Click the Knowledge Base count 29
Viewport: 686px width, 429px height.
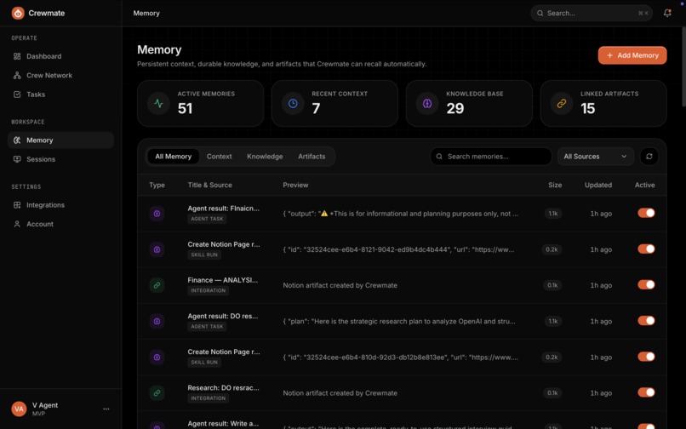click(x=455, y=109)
